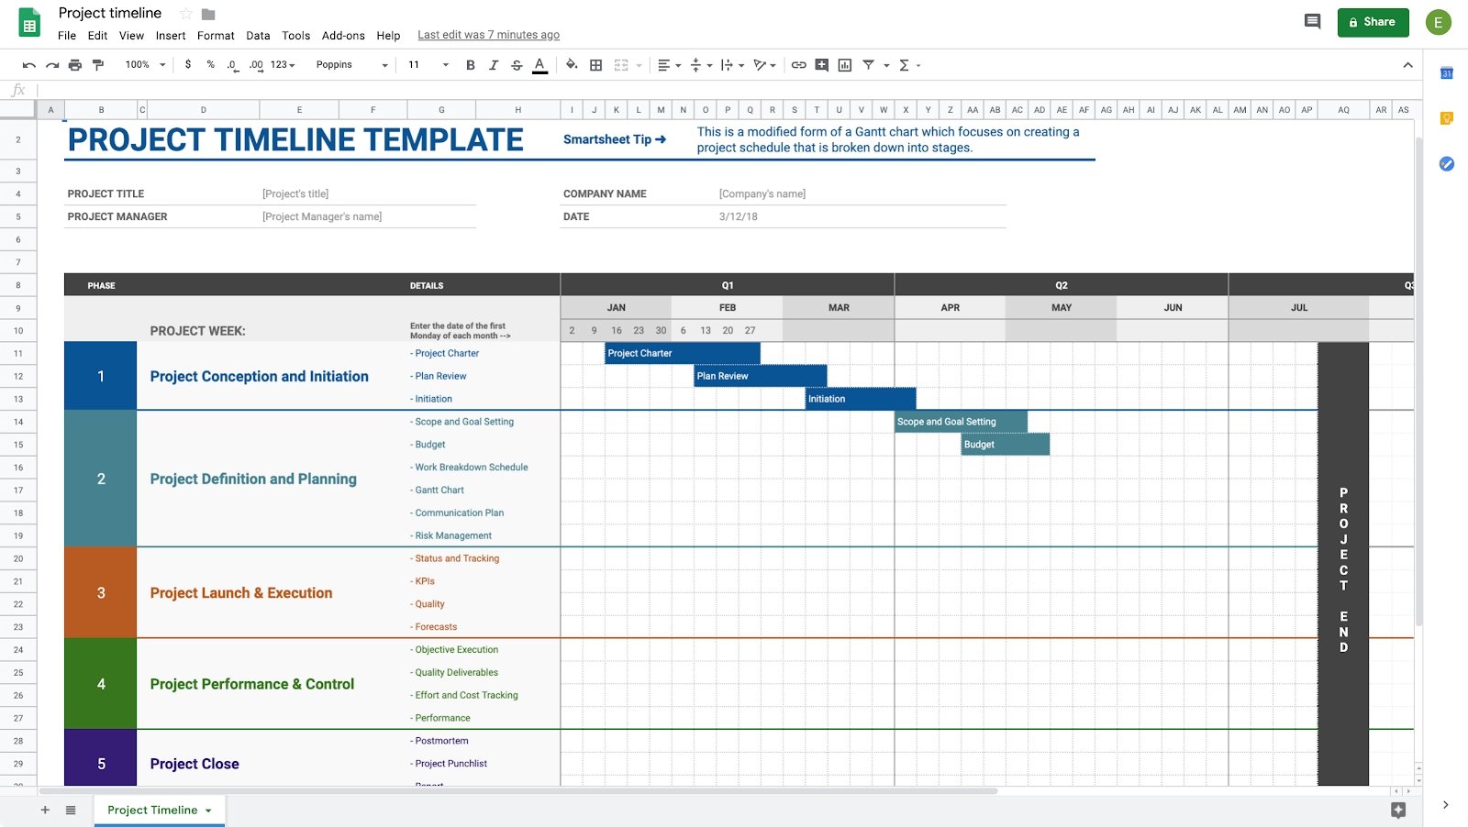Open the File menu

[67, 36]
